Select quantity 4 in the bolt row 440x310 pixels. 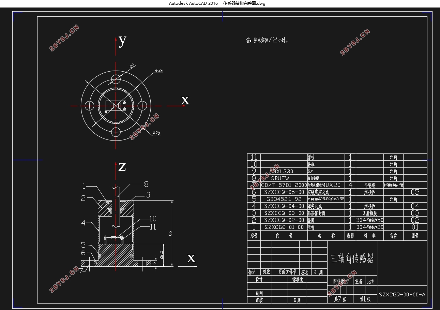tap(350, 185)
